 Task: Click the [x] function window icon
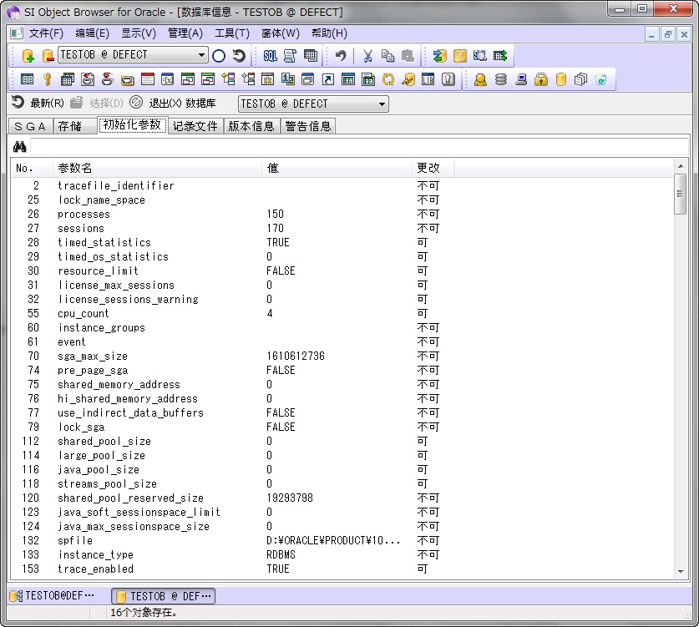(x=168, y=79)
